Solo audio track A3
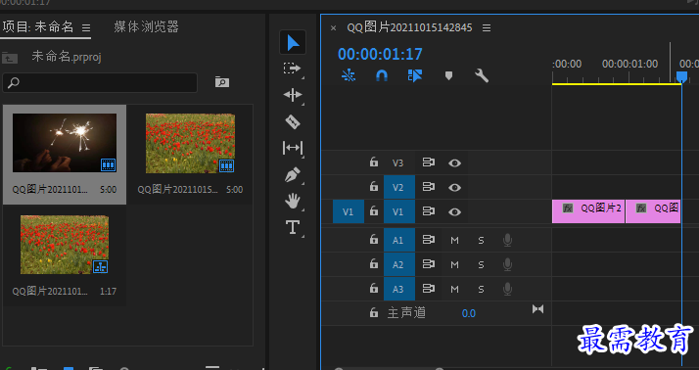Viewport: 699px width, 370px height. (x=481, y=290)
